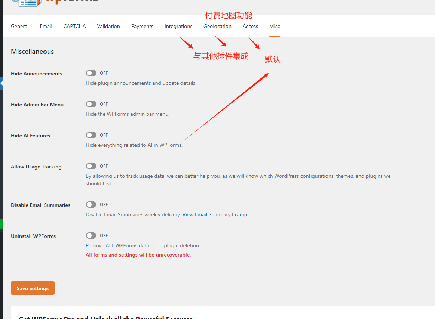Click the Save Settings button

click(x=33, y=288)
